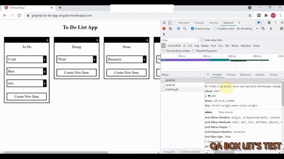Remove the Run item
The image size is (284, 159).
(44, 72)
